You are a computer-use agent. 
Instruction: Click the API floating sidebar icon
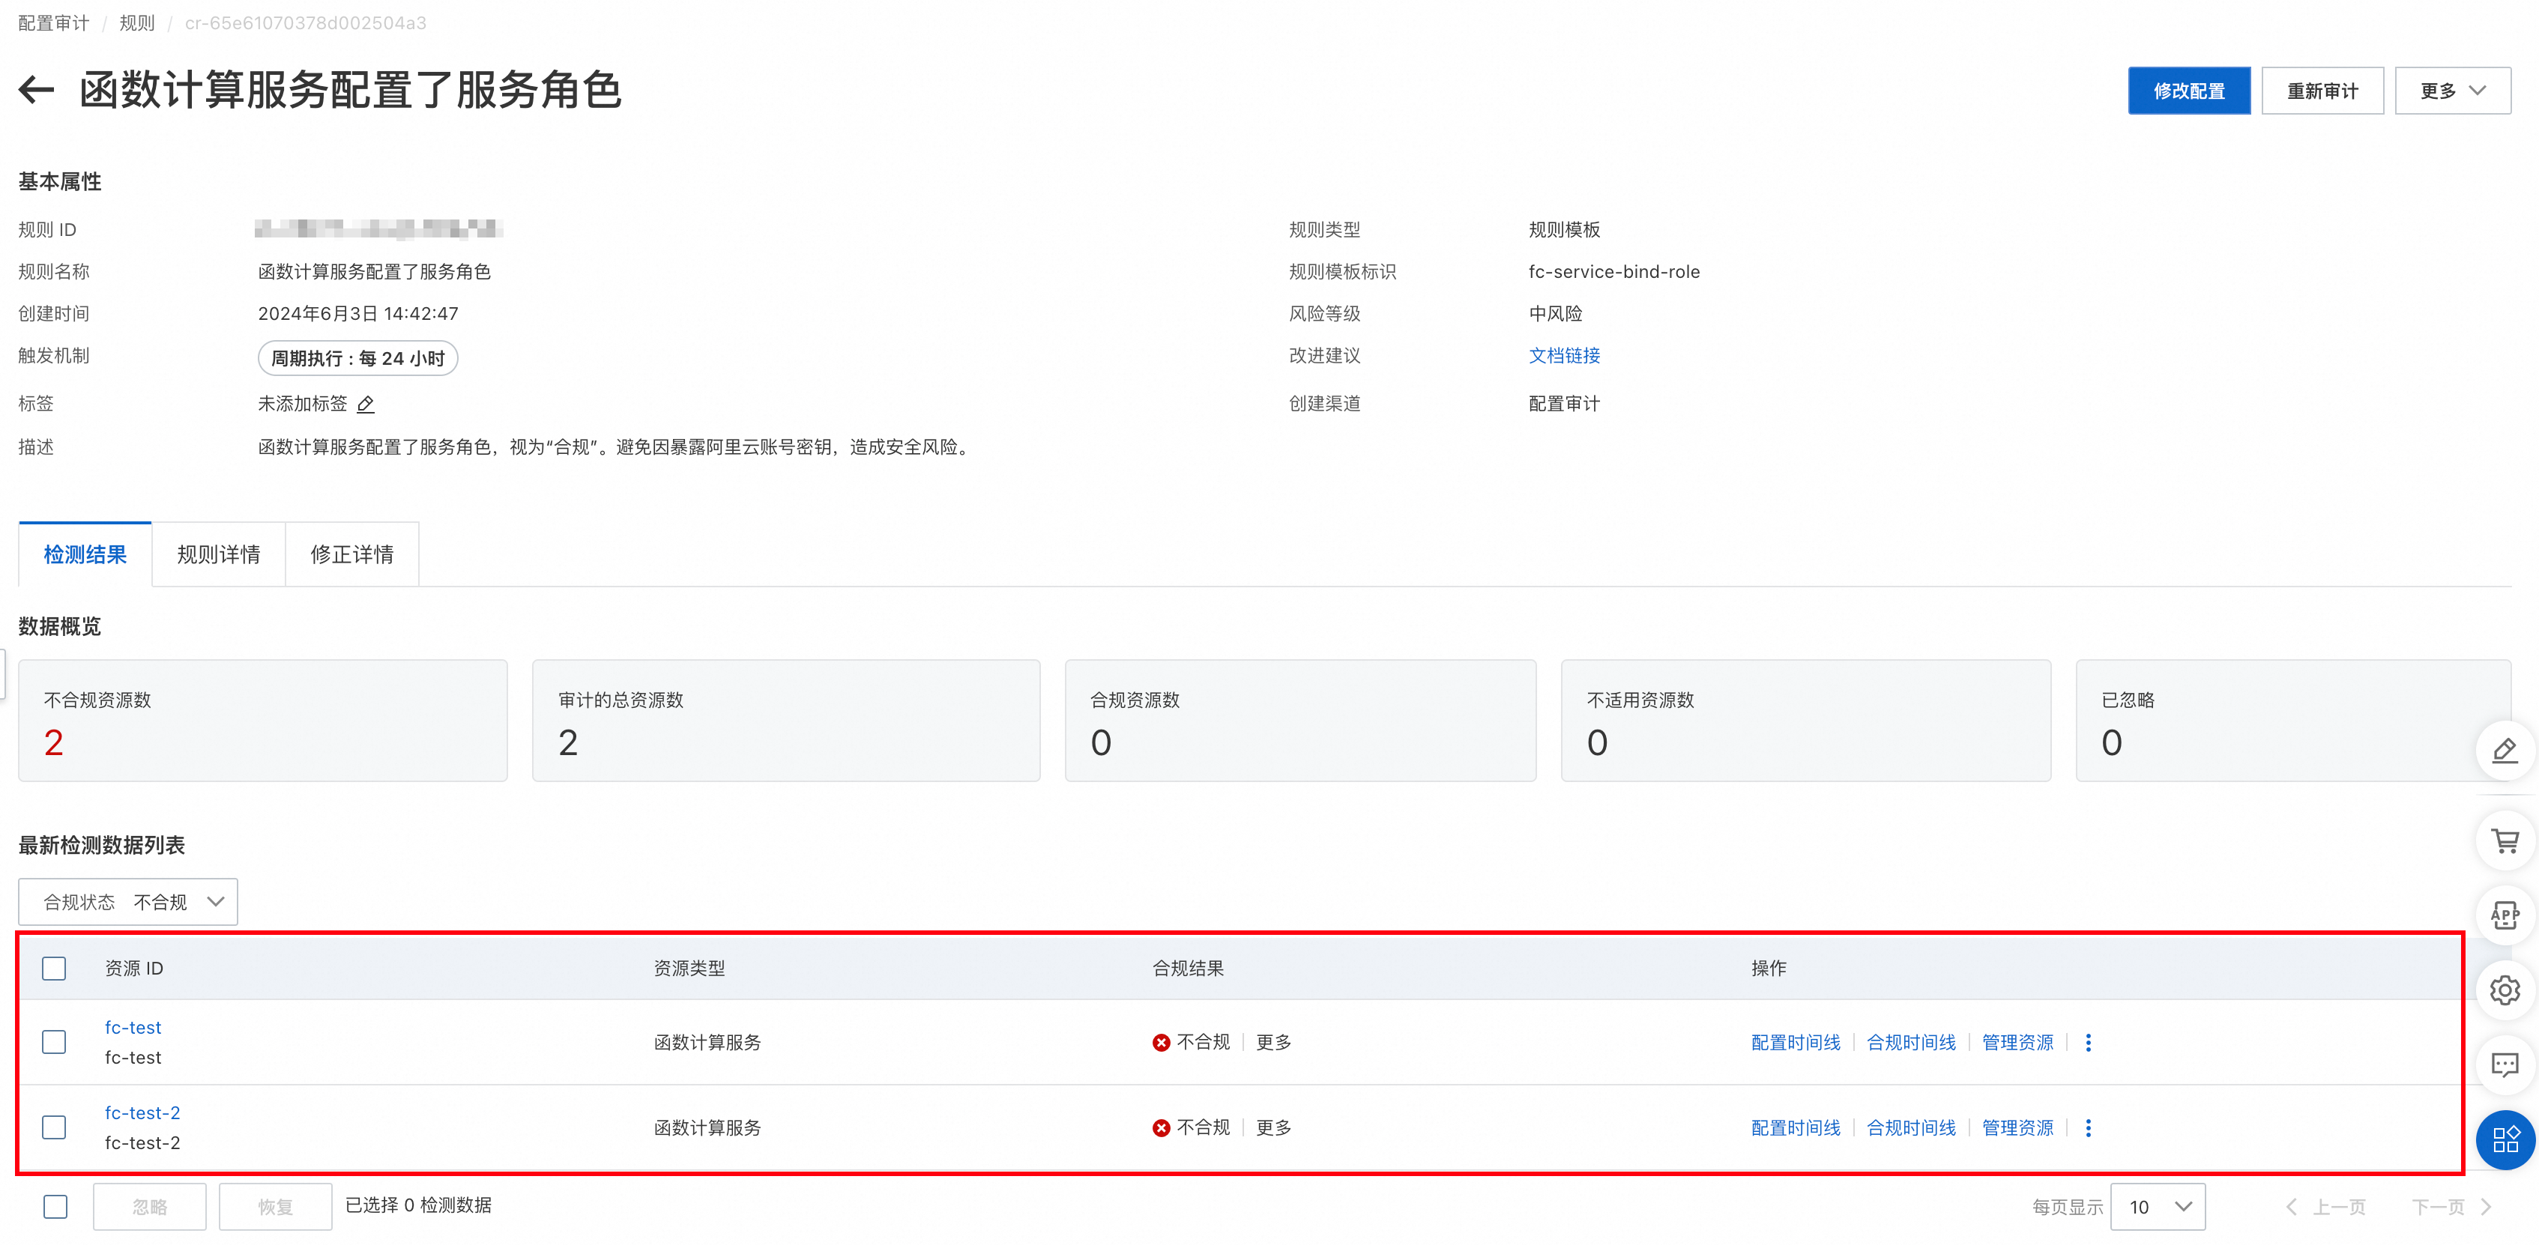[2505, 916]
